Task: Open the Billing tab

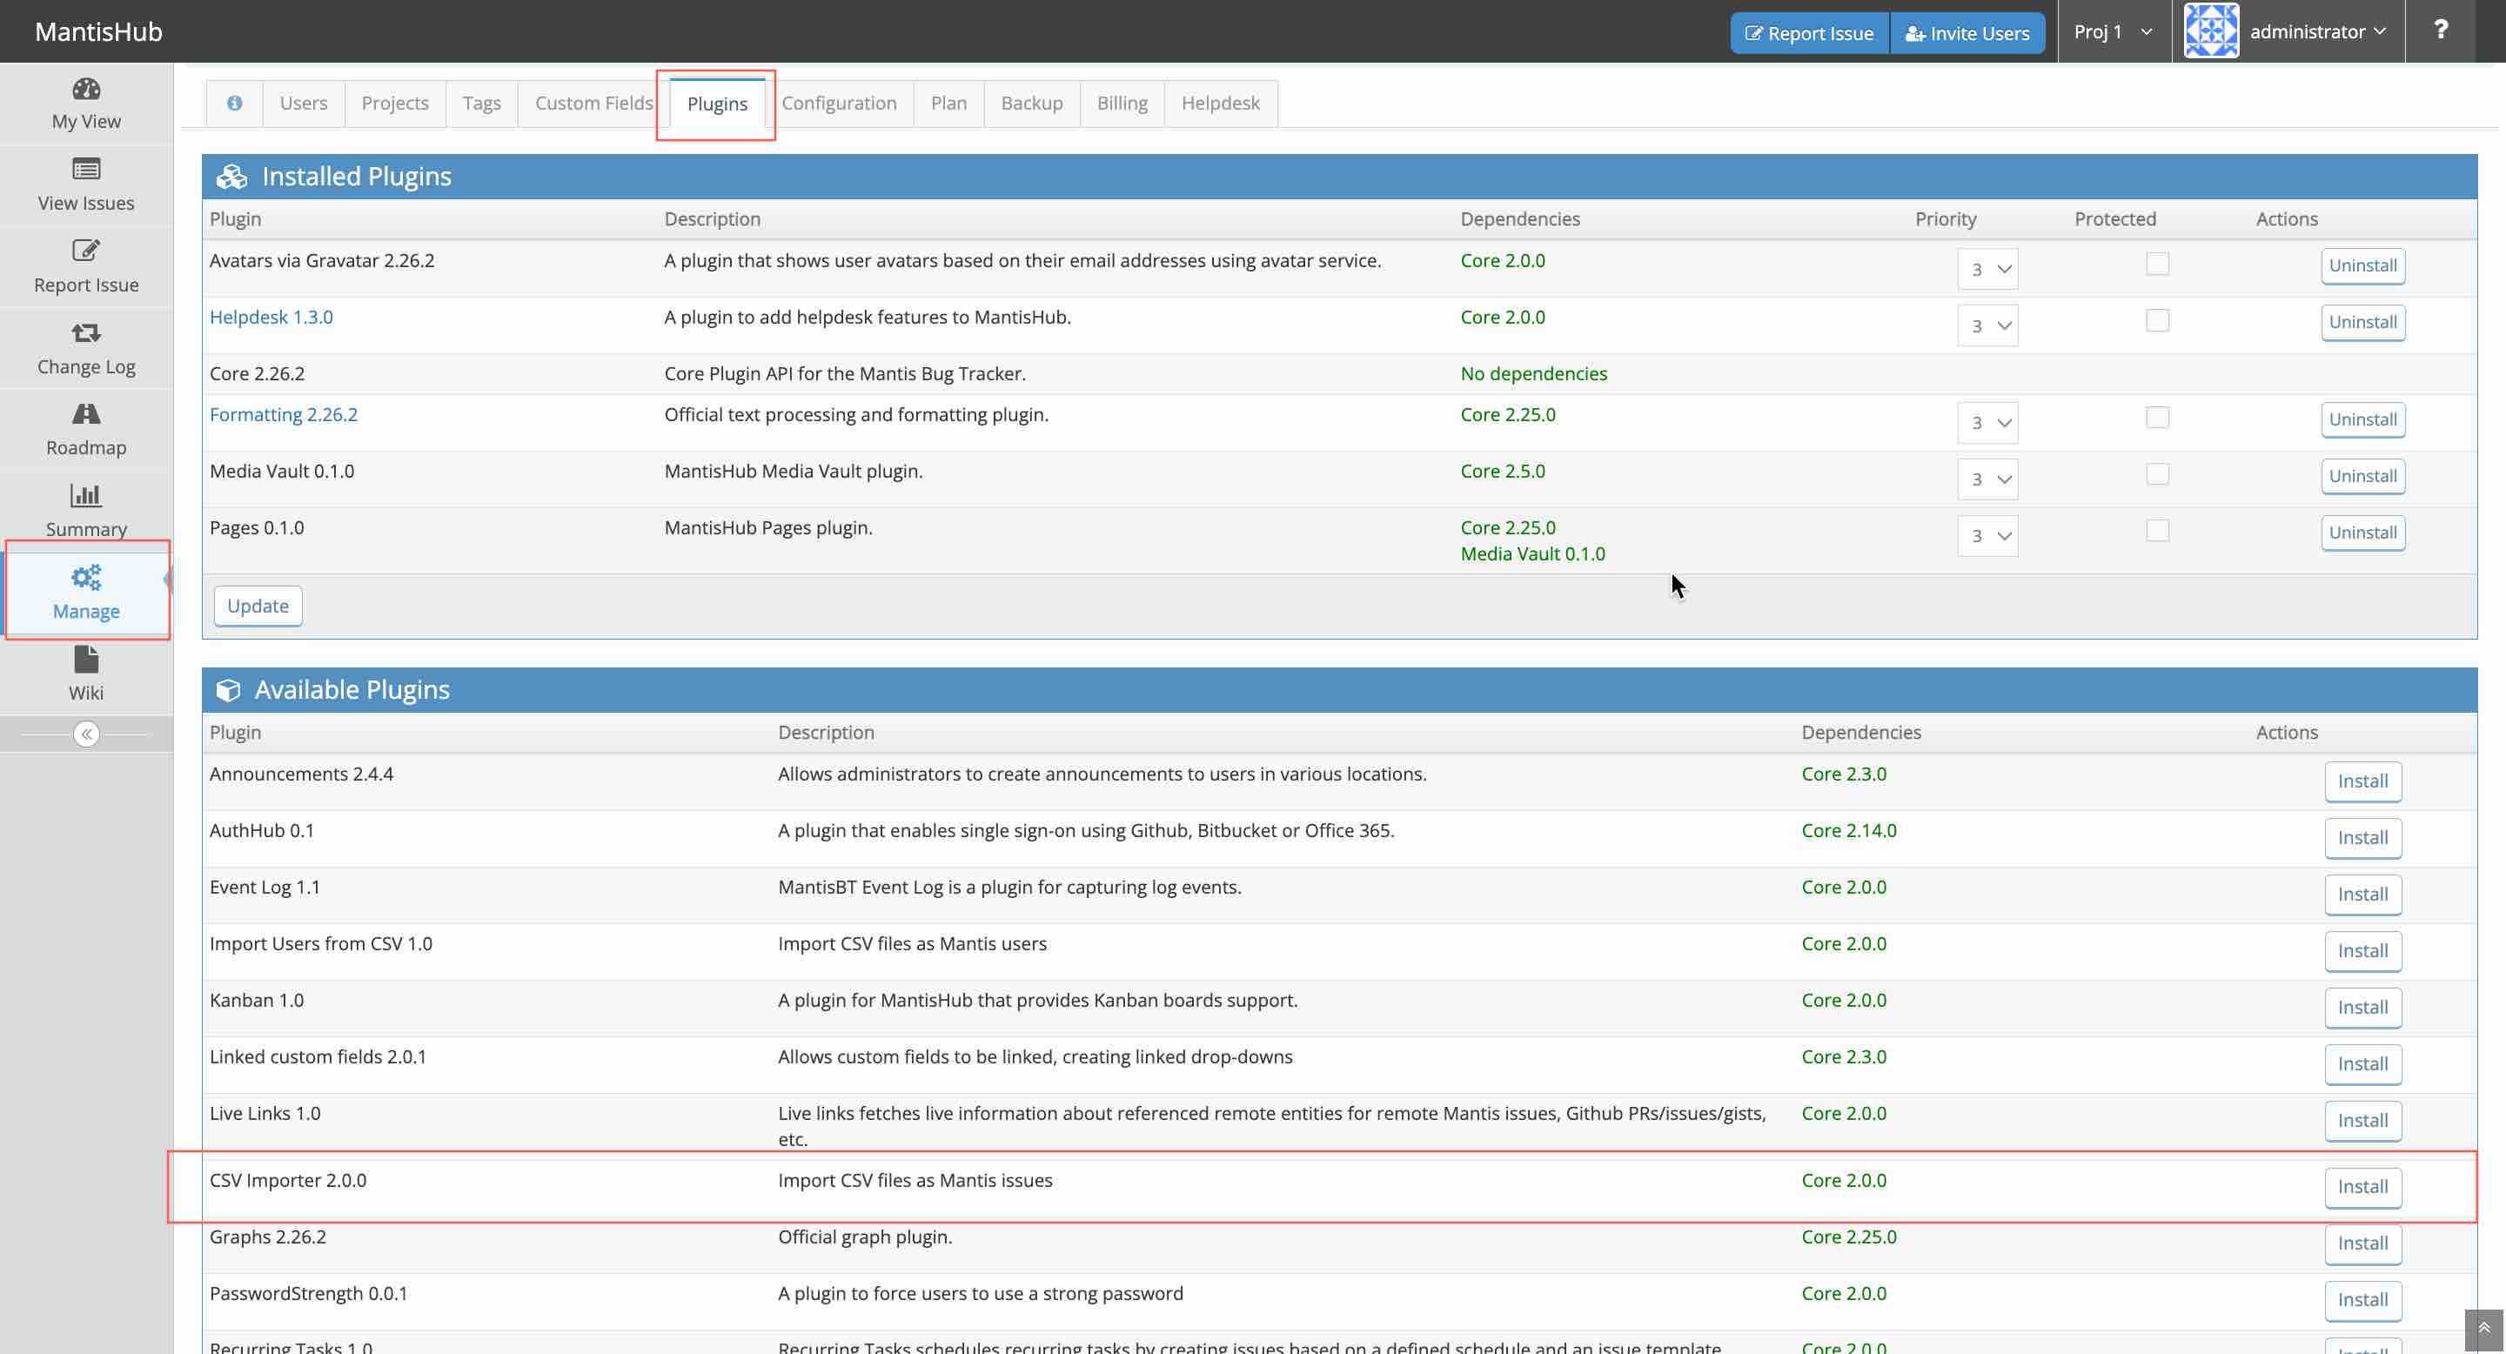Action: [1122, 103]
